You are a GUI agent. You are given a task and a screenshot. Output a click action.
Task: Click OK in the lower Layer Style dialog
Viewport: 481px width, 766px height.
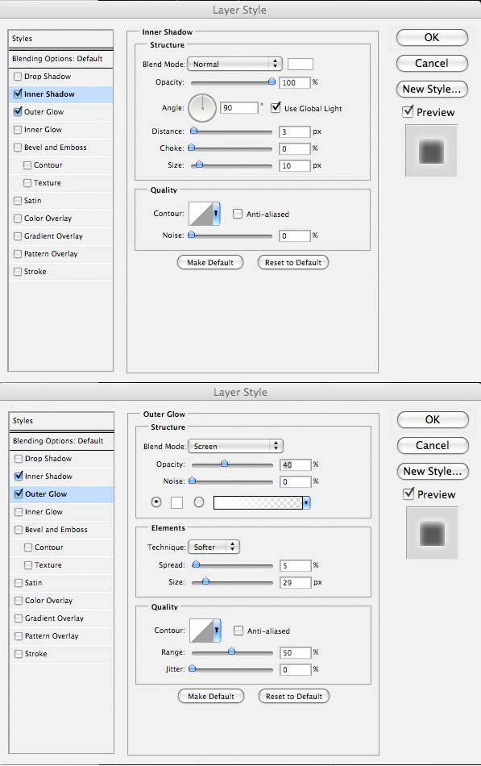pyautogui.click(x=433, y=419)
